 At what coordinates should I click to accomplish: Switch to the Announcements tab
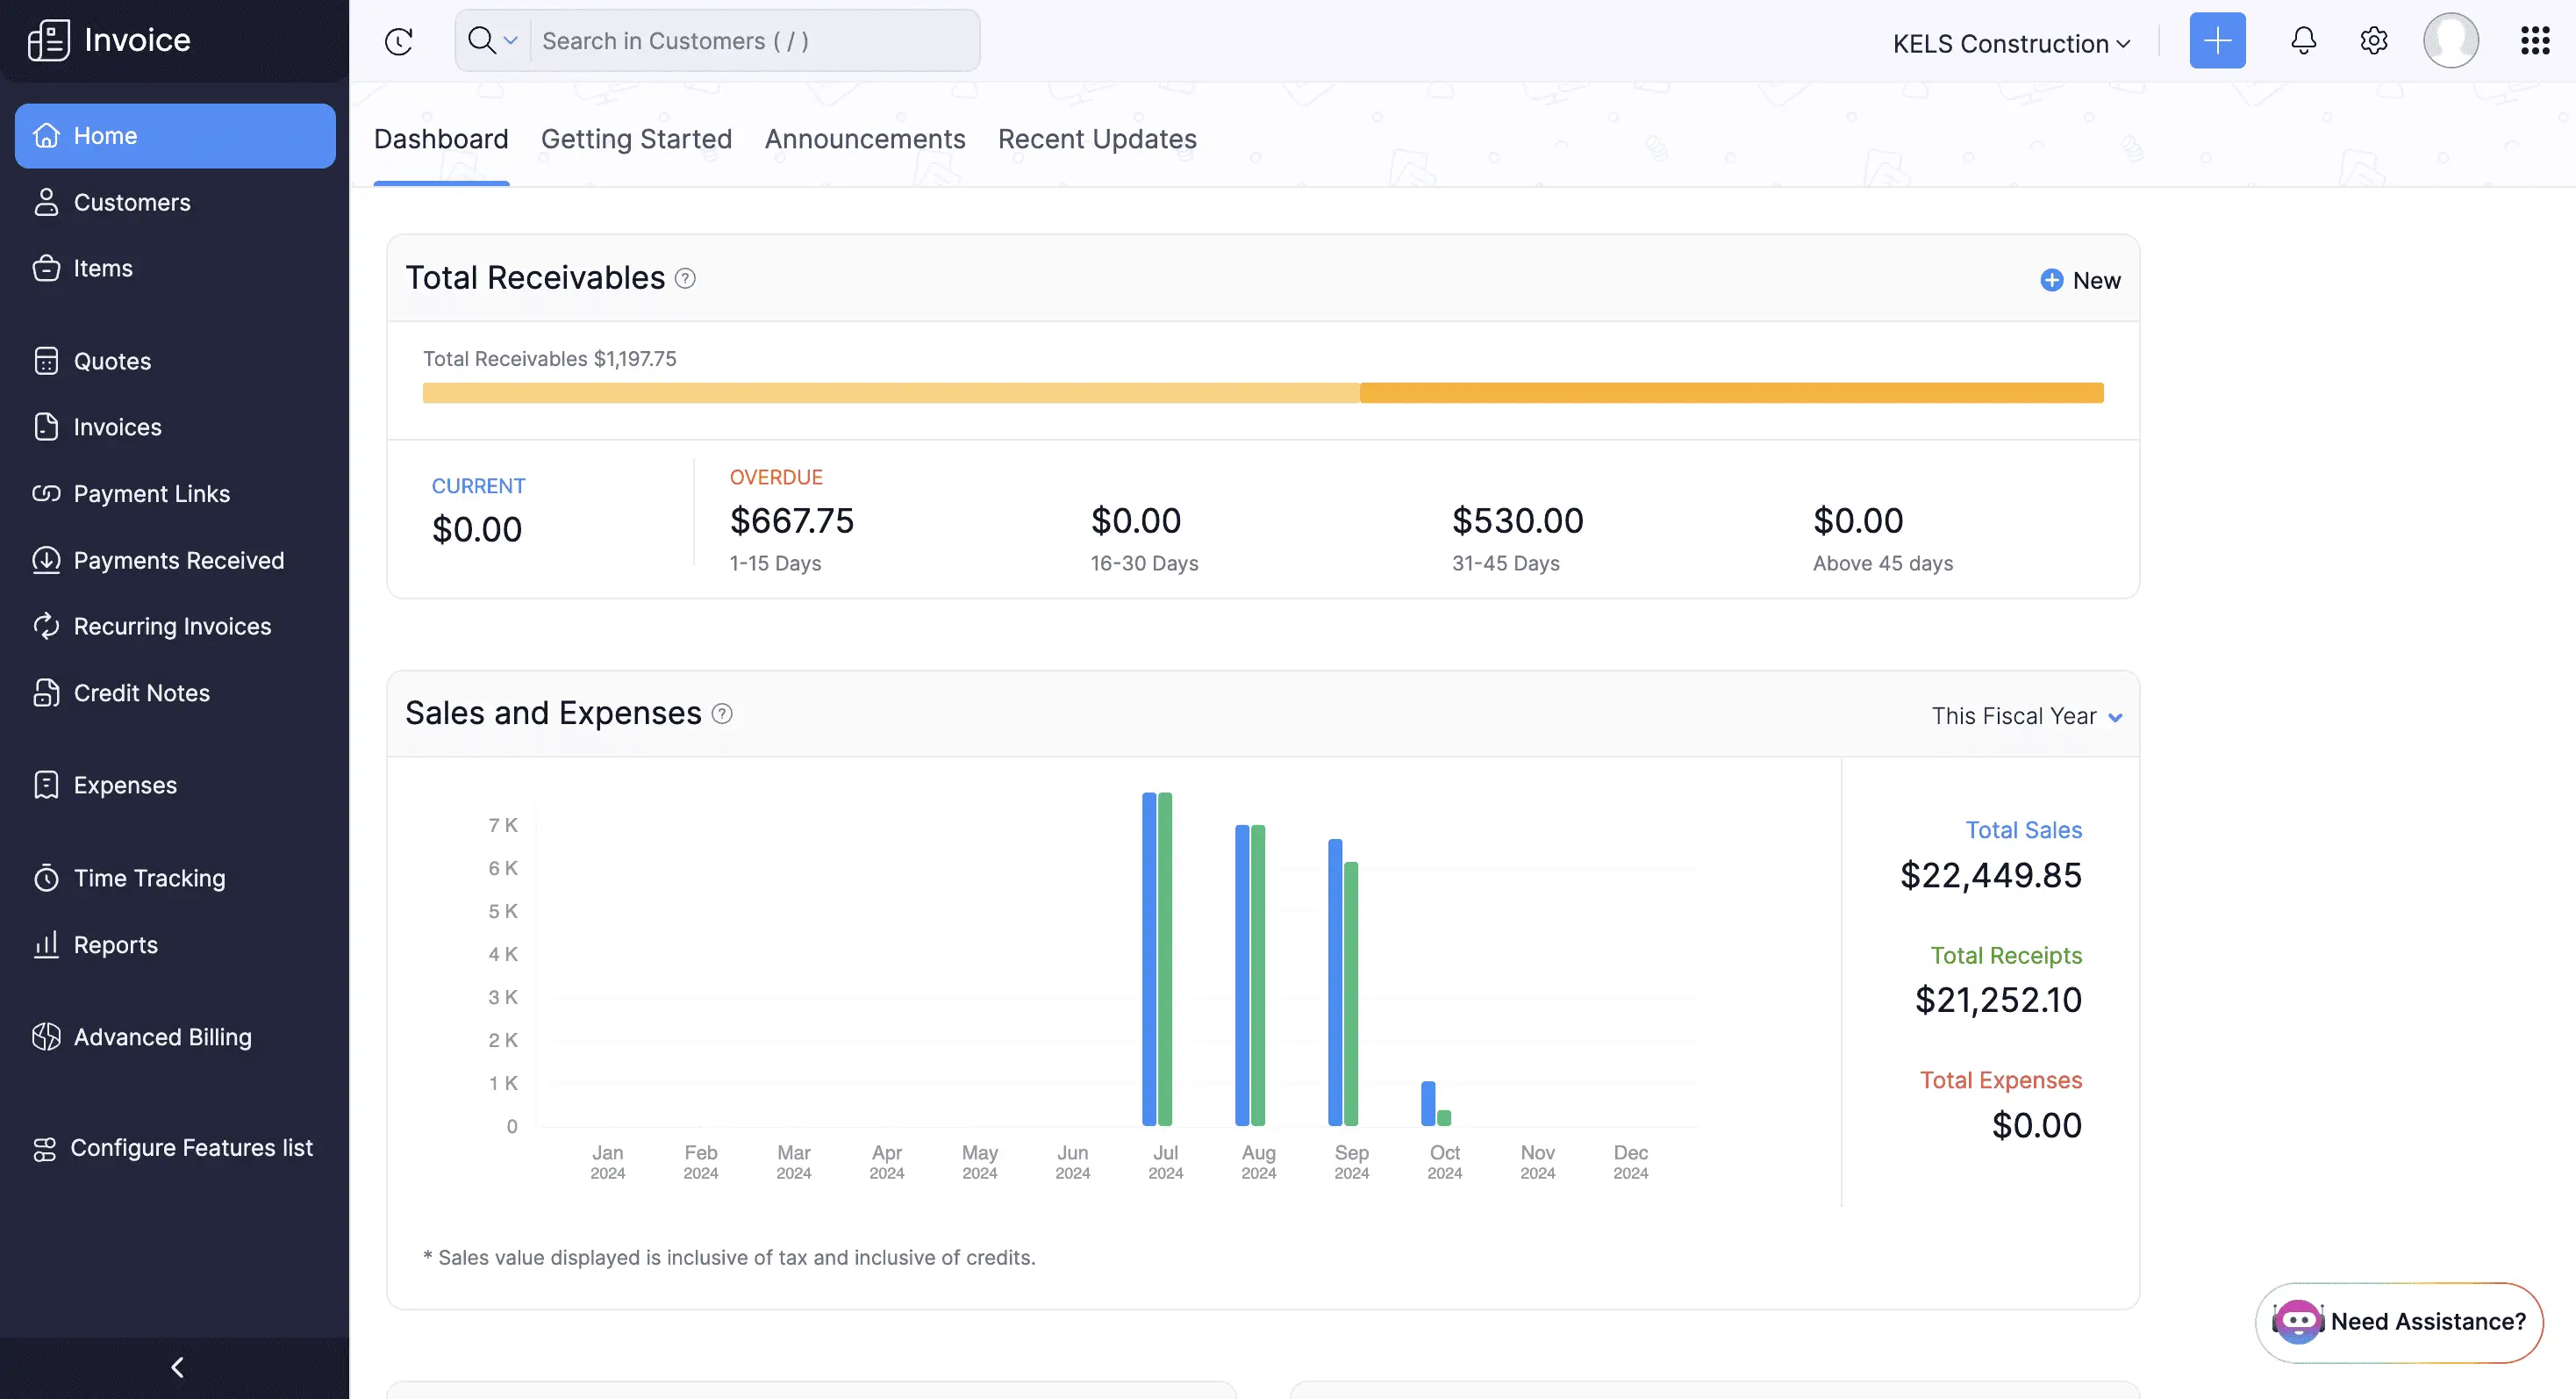pyautogui.click(x=864, y=139)
